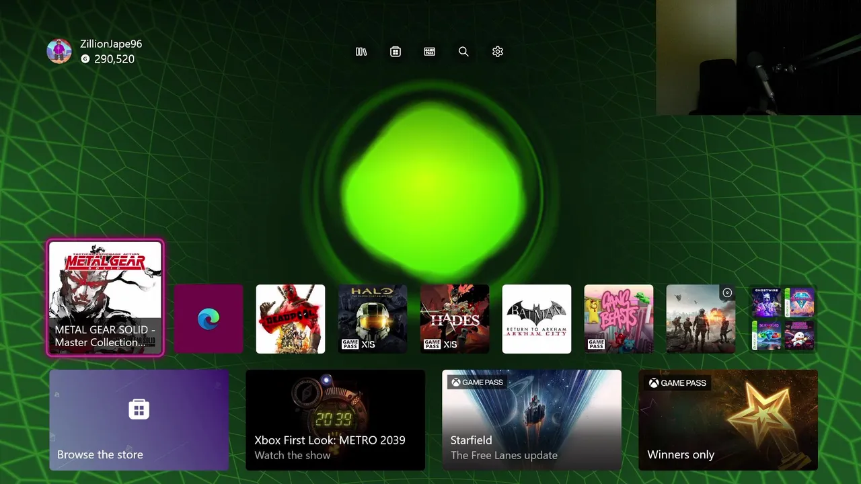Launch the Deadpool game tile
Screen dimensions: 861x484
(291, 319)
